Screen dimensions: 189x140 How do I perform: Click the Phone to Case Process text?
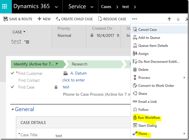coord(97,94)
